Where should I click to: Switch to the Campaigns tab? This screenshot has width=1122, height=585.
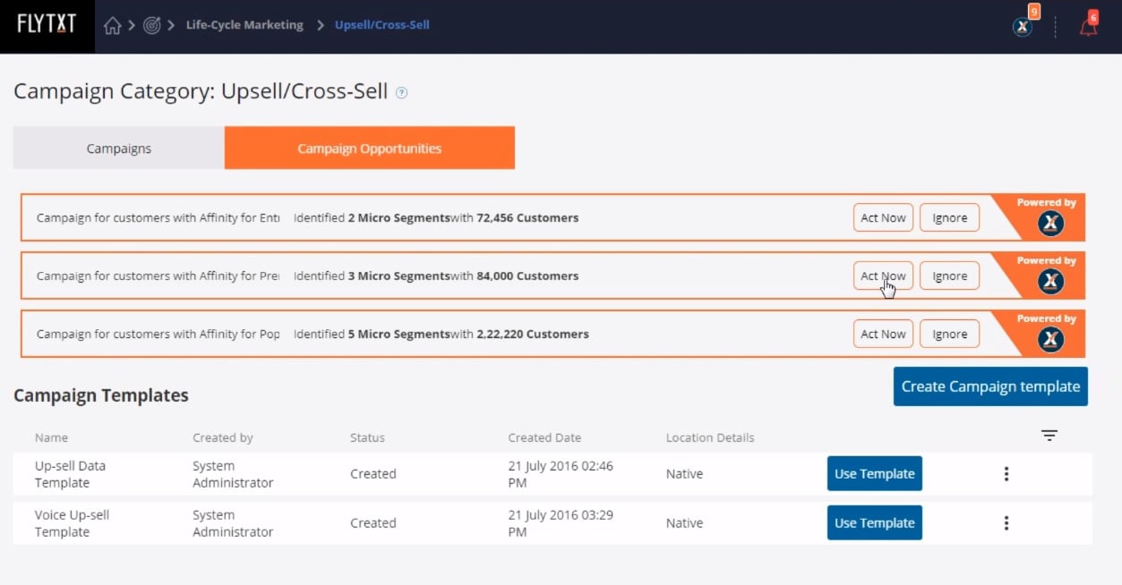click(x=118, y=148)
